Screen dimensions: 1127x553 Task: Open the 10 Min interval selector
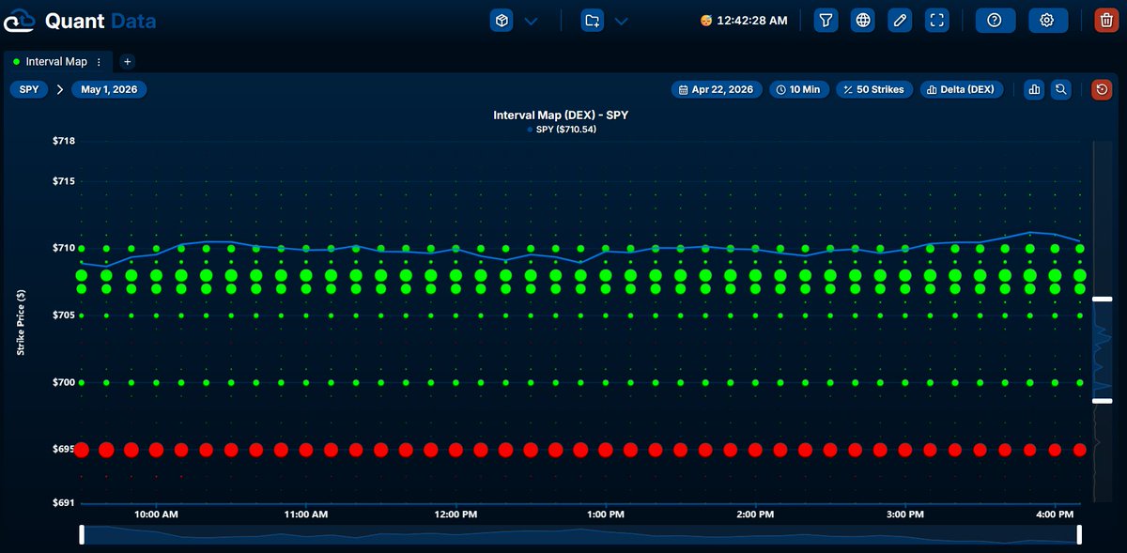798,90
